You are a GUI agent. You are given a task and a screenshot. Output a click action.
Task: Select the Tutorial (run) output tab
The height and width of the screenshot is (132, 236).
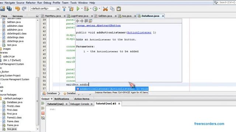55,104
